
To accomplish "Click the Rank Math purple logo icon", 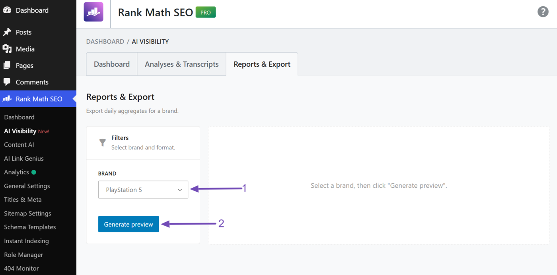I will [x=93, y=12].
